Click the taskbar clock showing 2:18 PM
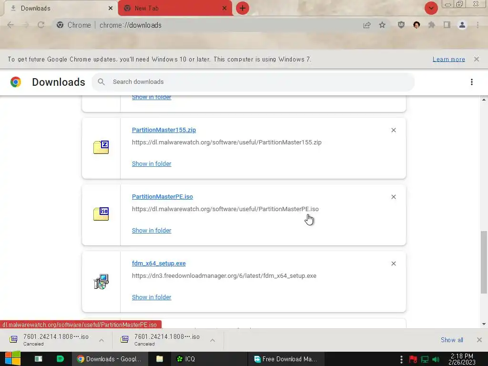Image resolution: width=488 pixels, height=366 pixels. (462, 359)
